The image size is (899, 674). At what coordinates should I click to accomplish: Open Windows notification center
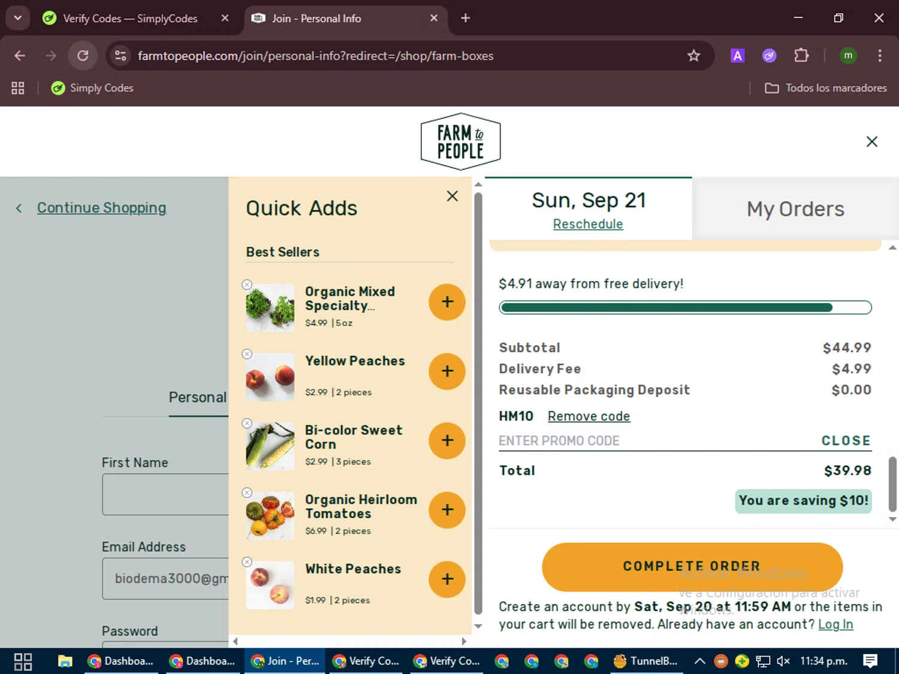click(870, 661)
